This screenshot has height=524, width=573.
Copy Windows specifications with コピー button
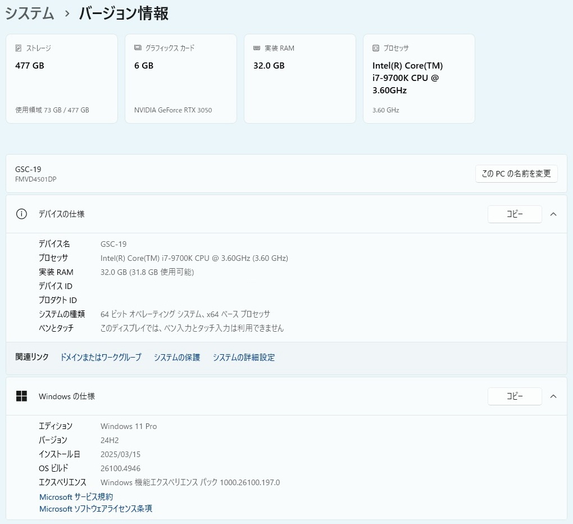pyautogui.click(x=514, y=396)
